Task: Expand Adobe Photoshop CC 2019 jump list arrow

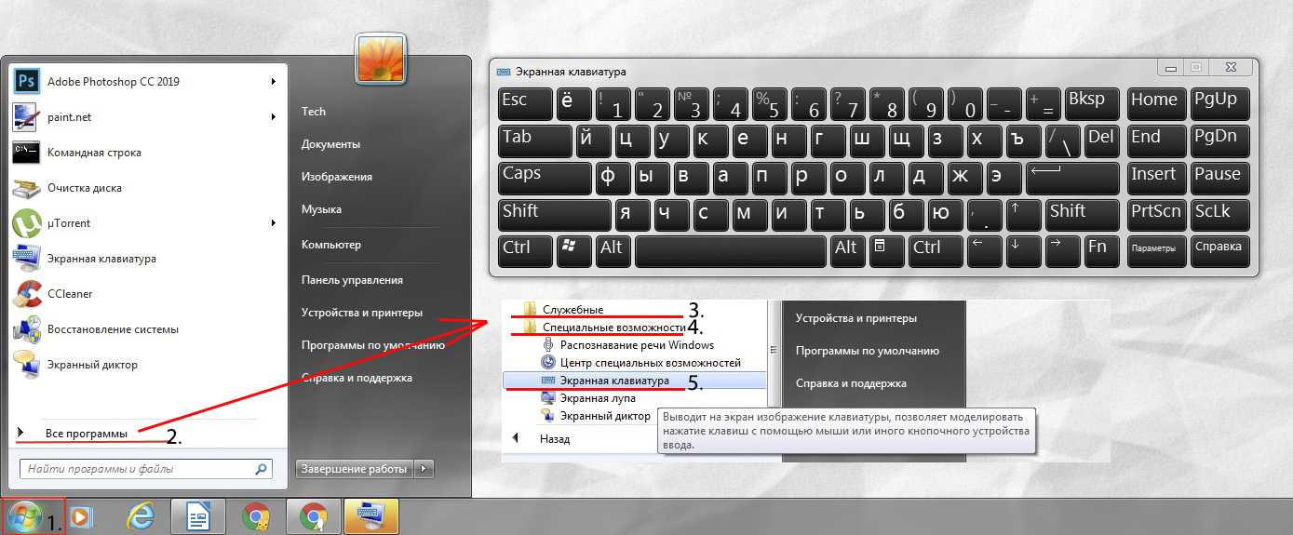Action: [273, 82]
